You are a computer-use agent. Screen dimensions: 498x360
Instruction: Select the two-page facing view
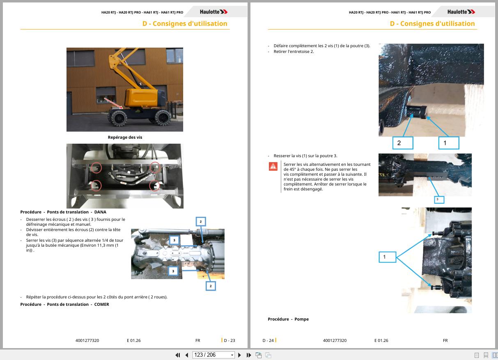tap(495, 355)
